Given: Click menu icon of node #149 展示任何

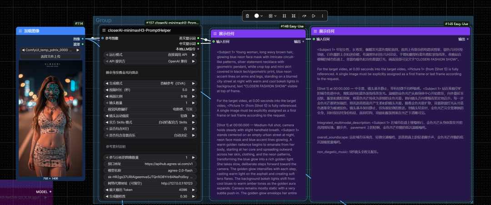Looking at the screenshot, I should 315,31.
